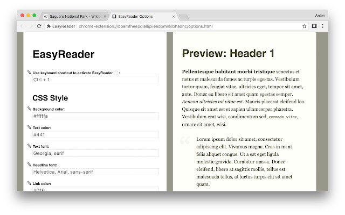Click the browser forward arrow

[x=31, y=26]
